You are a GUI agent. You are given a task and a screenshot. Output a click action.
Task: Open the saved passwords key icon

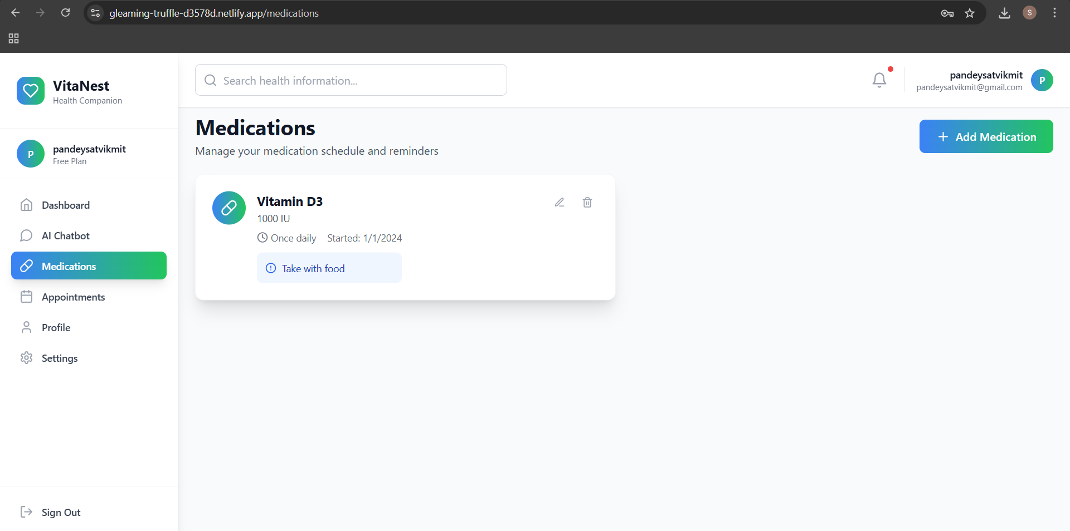pos(947,13)
